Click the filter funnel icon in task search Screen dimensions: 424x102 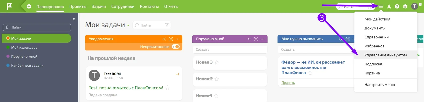tap(167, 25)
